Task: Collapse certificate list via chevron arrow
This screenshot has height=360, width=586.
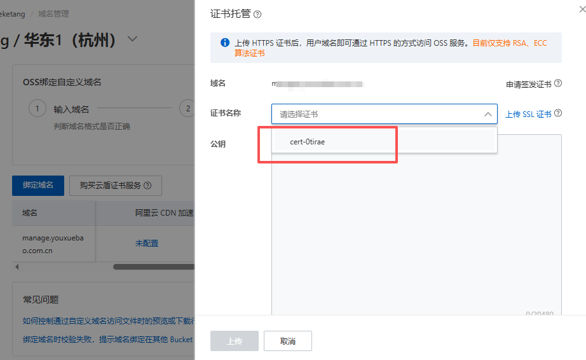Action: click(x=487, y=114)
